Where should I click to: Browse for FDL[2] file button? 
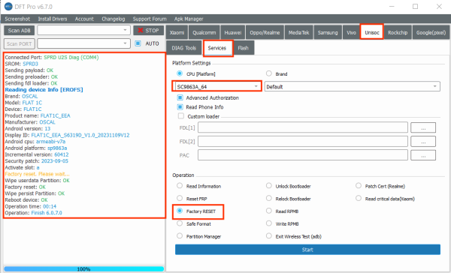(423, 141)
